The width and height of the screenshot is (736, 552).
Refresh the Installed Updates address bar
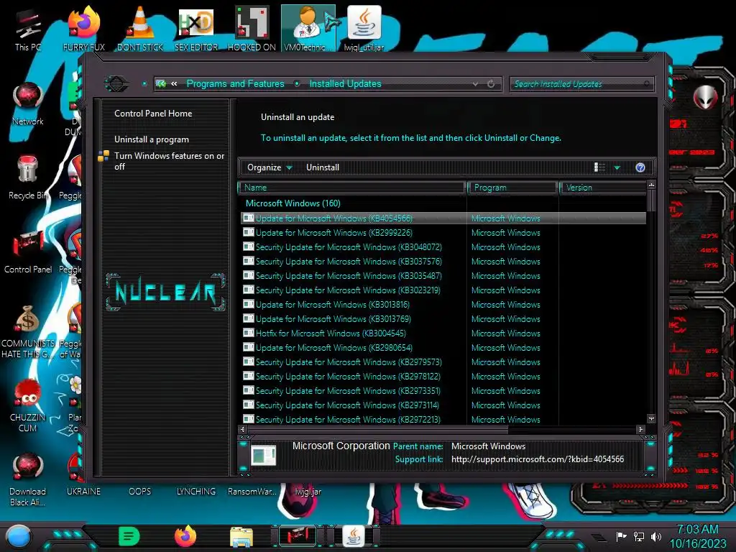coord(491,84)
